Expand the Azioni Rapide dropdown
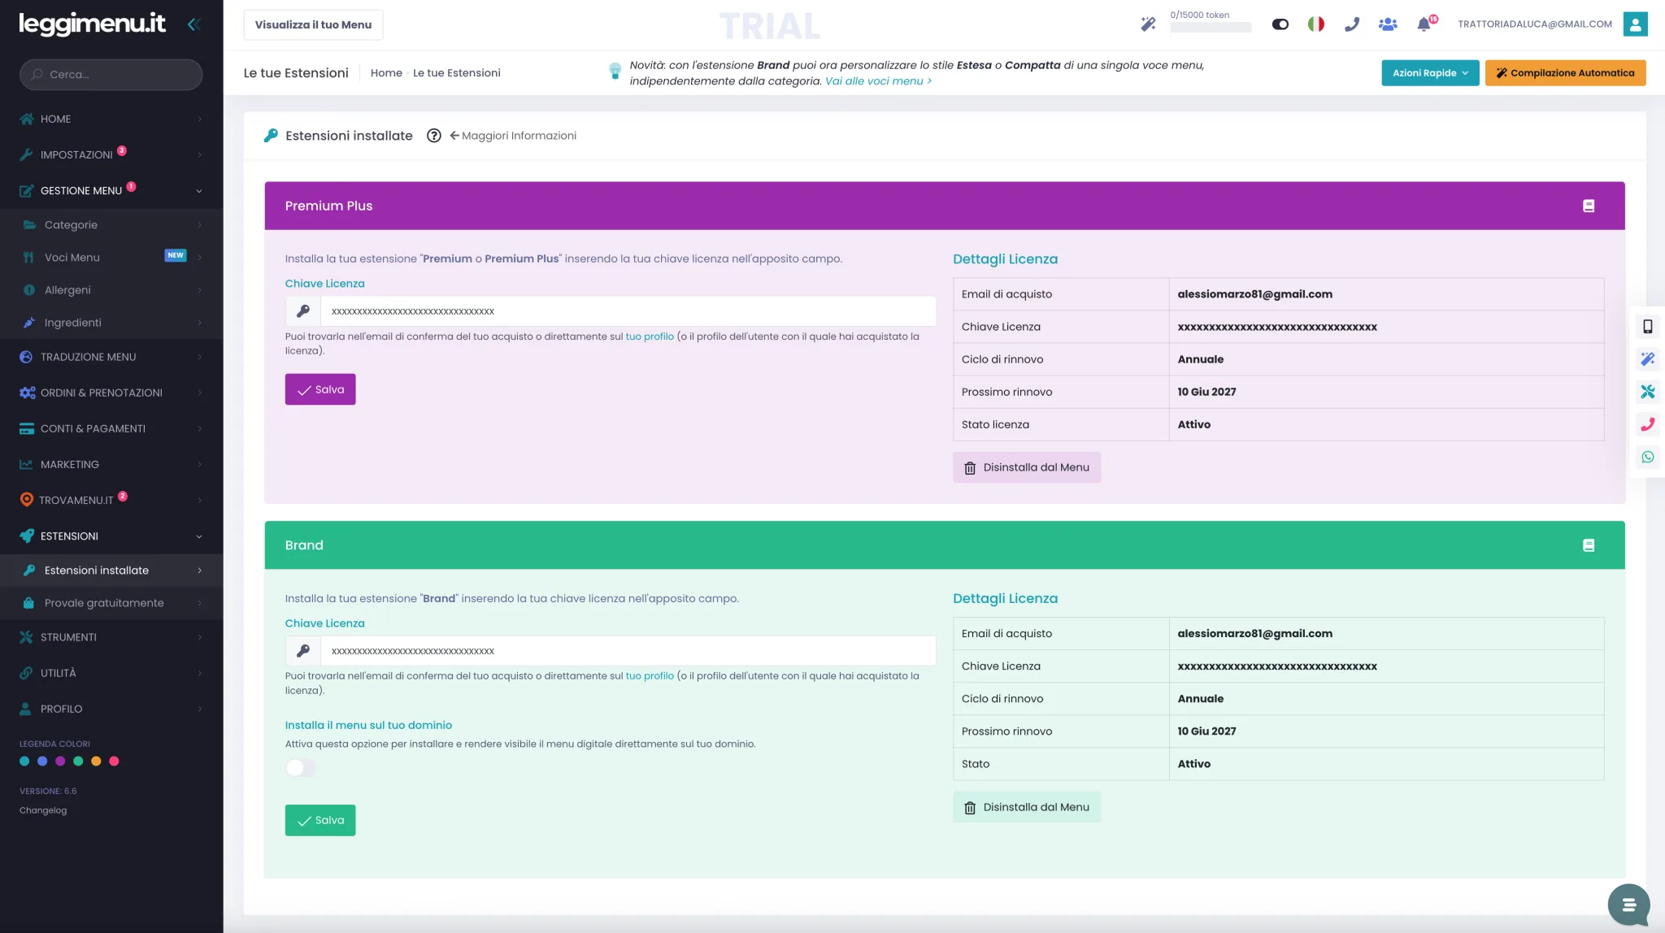 point(1430,73)
